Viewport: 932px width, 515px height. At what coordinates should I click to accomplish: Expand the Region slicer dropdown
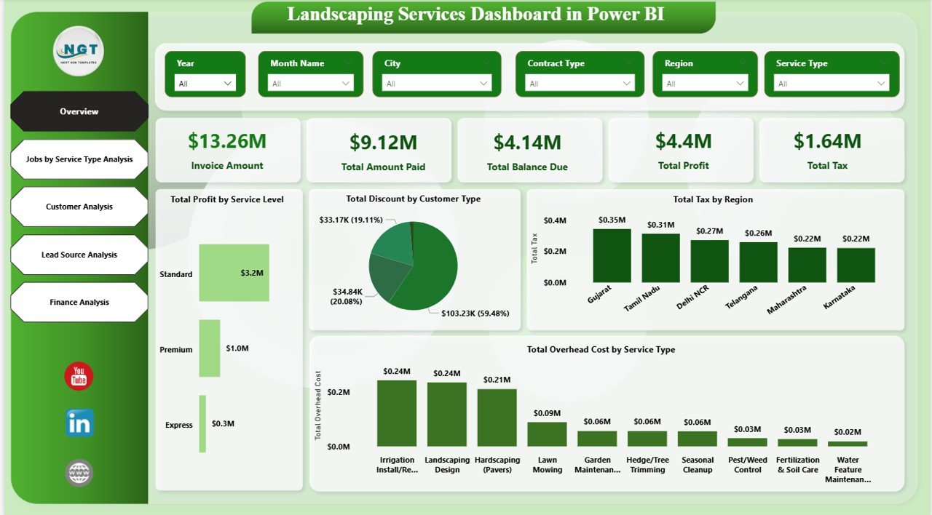741,82
